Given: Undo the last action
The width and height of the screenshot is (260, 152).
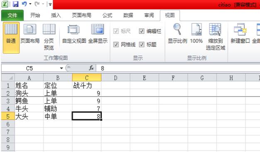Looking at the screenshot, I should (24, 4).
